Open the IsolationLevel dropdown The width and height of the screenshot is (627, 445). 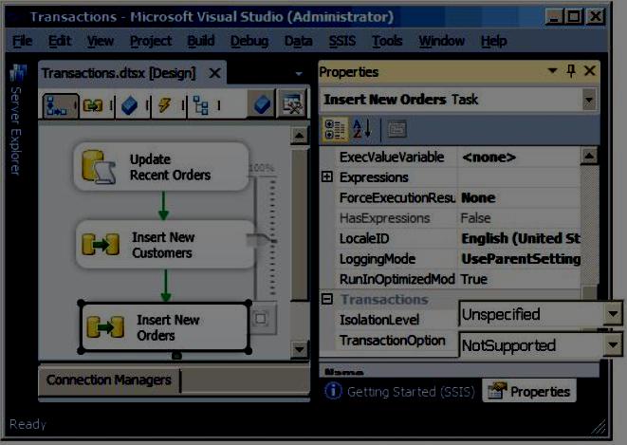[613, 313]
